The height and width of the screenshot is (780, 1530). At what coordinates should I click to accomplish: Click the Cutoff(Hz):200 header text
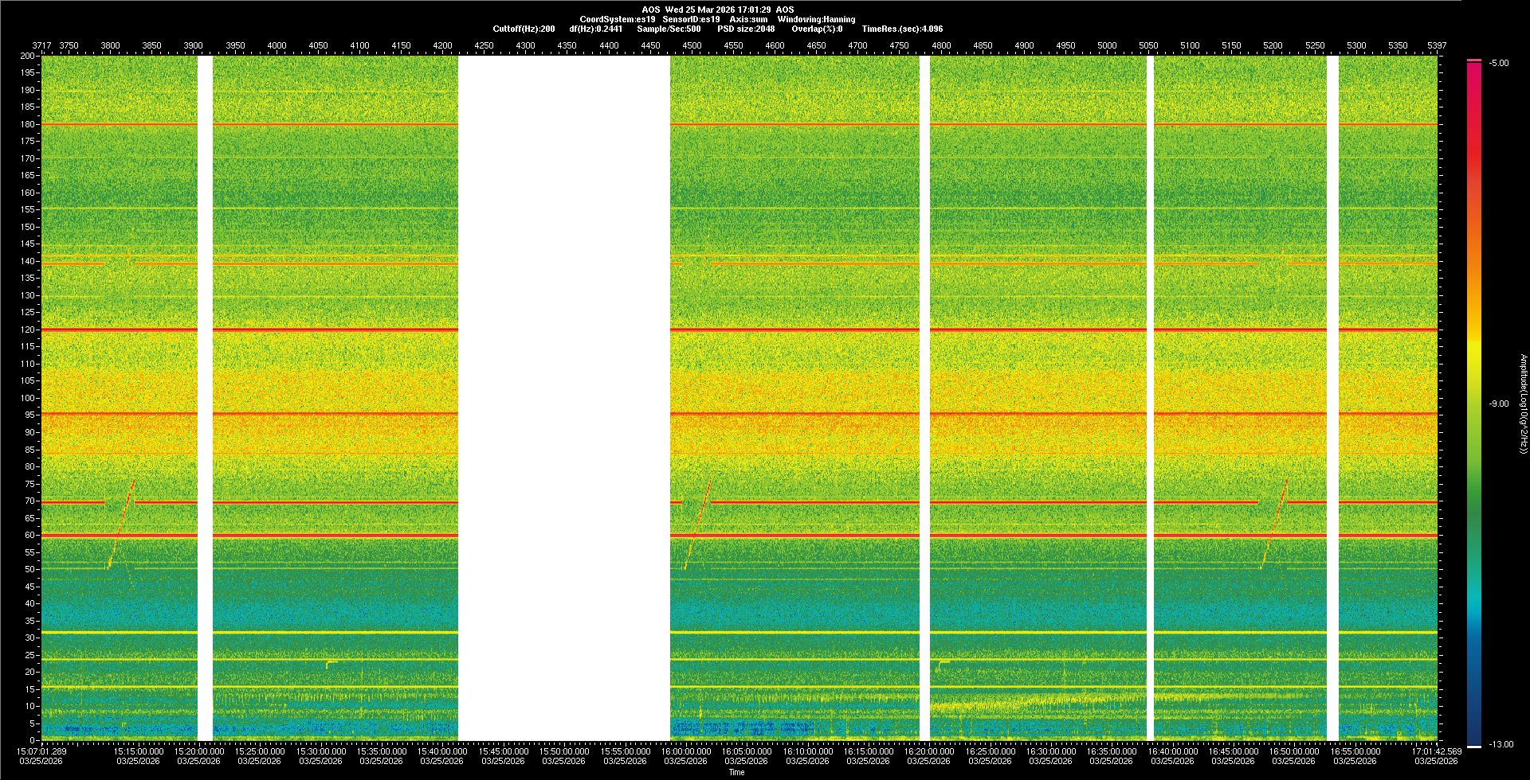tap(524, 29)
